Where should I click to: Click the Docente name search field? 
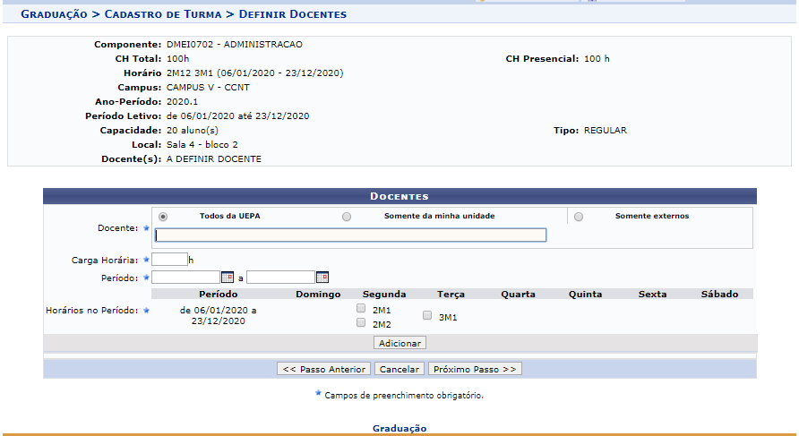click(350, 235)
